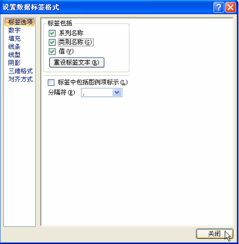Image resolution: width=239 pixels, height=244 pixels.
Task: Go to the 线条 options
Action: [14, 46]
